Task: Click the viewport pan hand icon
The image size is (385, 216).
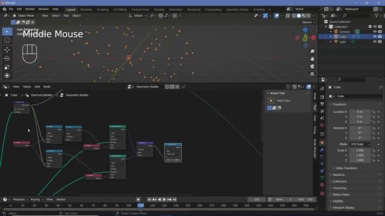Action: [x=312, y=59]
